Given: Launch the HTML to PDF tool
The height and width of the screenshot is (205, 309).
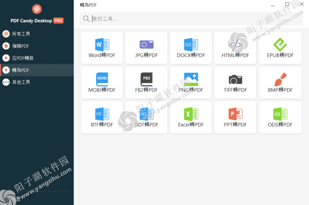Looking at the screenshot, I should pos(235,48).
